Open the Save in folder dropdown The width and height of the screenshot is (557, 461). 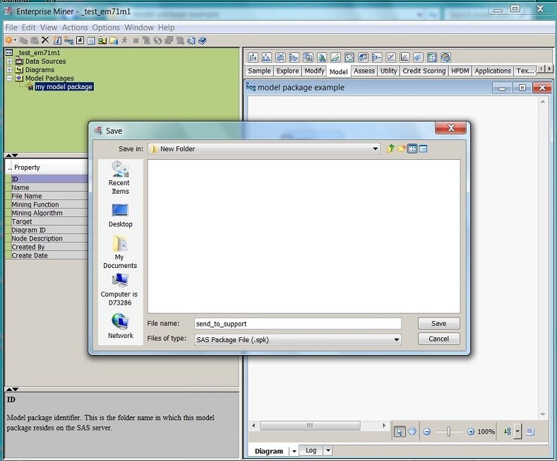(376, 148)
